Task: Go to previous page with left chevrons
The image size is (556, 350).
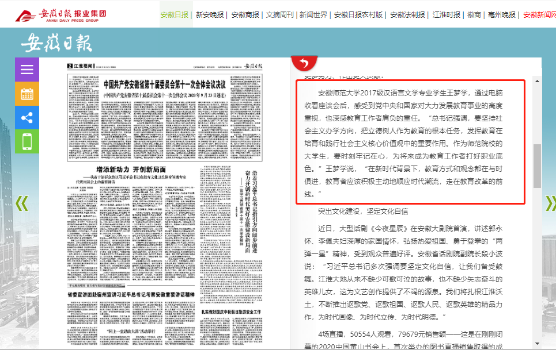Action: [22, 203]
